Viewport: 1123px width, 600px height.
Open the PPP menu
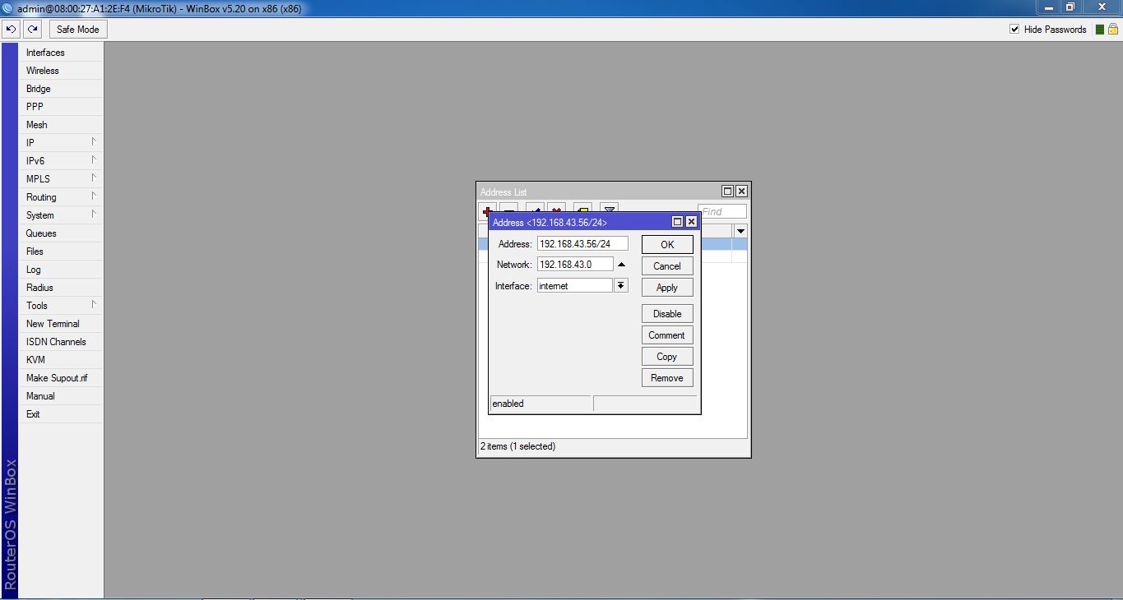tap(62, 107)
